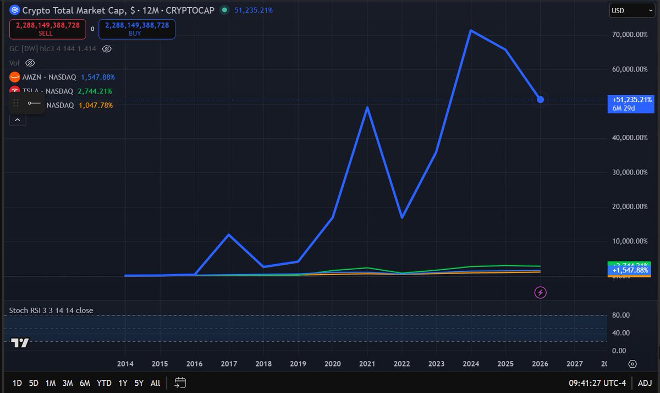Click the TSLA Tesla logo icon

click(x=14, y=91)
